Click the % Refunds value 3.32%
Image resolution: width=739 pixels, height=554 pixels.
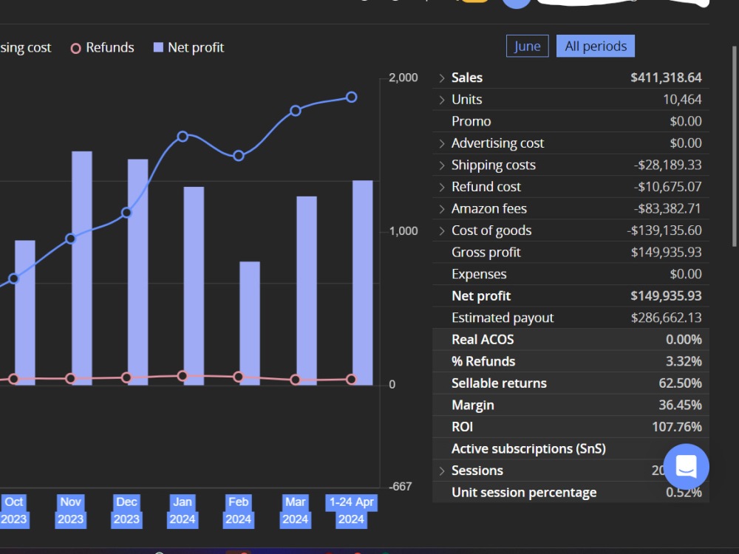click(684, 361)
